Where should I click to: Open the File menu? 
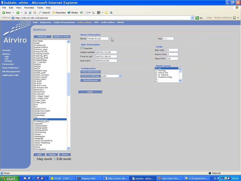(x=4, y=8)
